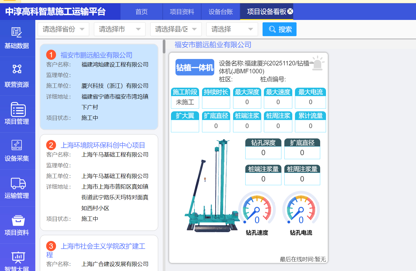The height and width of the screenshot is (271, 416).
Task: Open the 上海环境院环保科创中心项目 link
Action: 103,145
